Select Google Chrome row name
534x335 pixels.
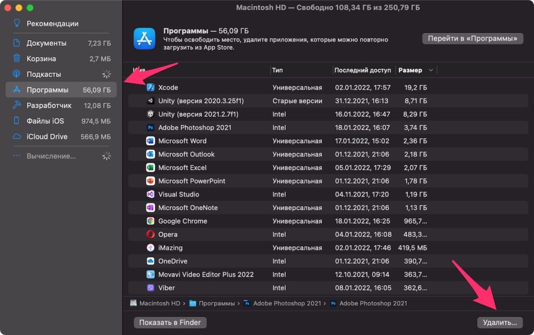tap(183, 221)
